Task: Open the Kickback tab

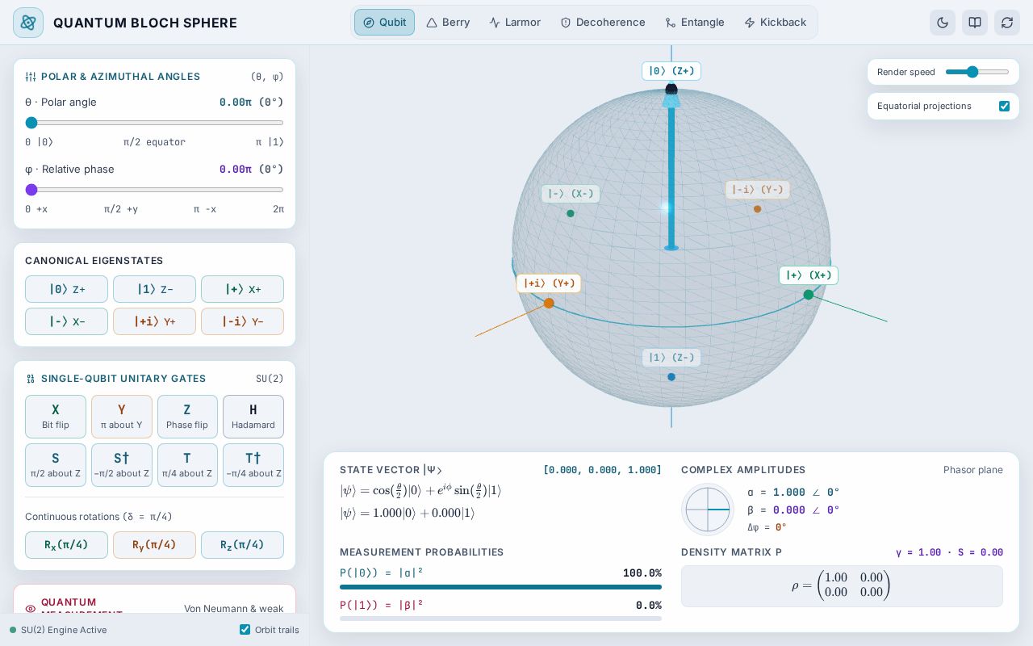Action: click(x=775, y=23)
